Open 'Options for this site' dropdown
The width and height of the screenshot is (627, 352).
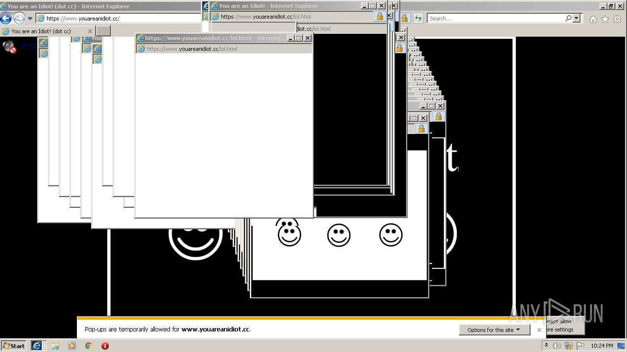click(494, 330)
